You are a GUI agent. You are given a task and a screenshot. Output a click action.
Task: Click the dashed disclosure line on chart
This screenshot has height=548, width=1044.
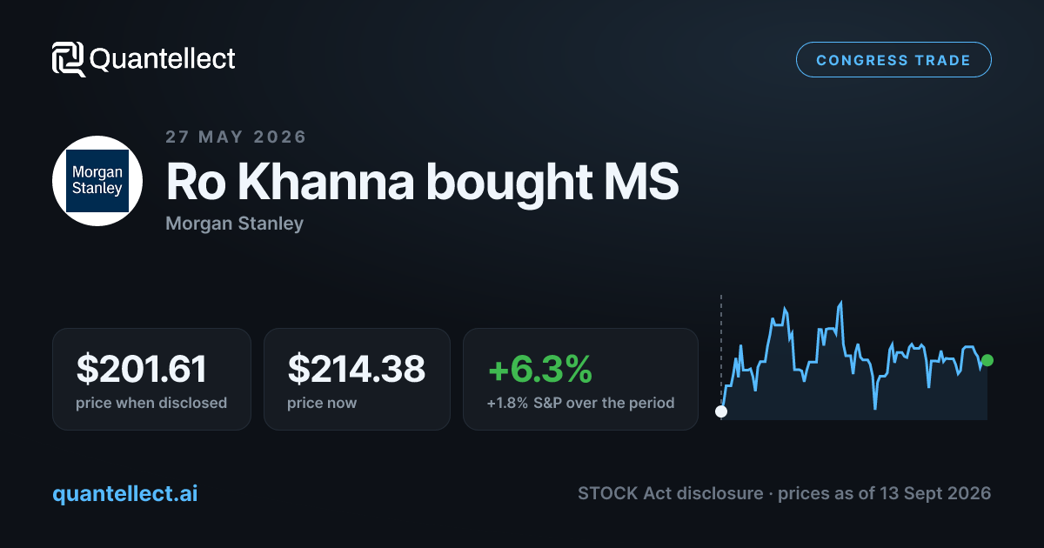720,348
